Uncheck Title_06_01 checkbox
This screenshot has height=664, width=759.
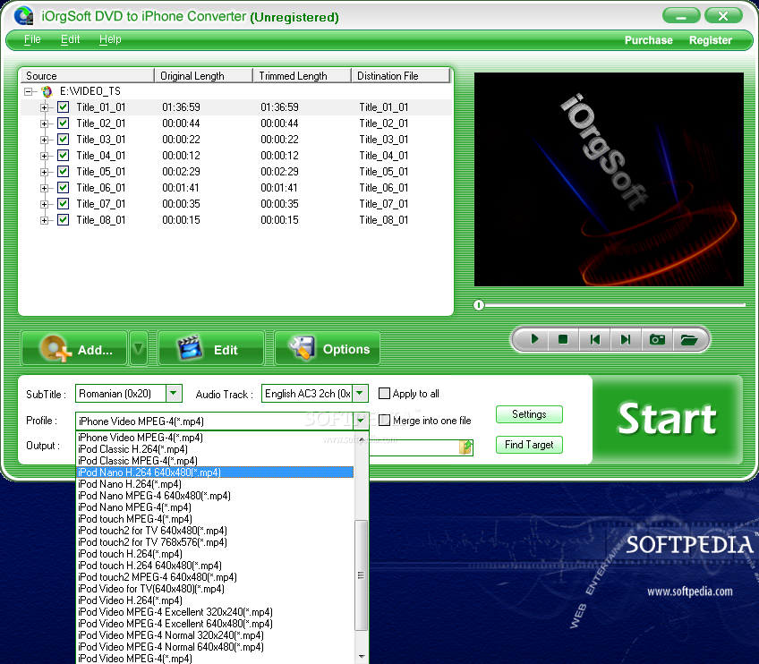63,187
